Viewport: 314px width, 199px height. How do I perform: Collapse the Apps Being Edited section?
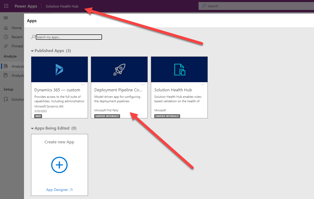click(x=32, y=129)
